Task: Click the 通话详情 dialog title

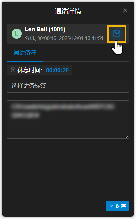Action: (68, 11)
